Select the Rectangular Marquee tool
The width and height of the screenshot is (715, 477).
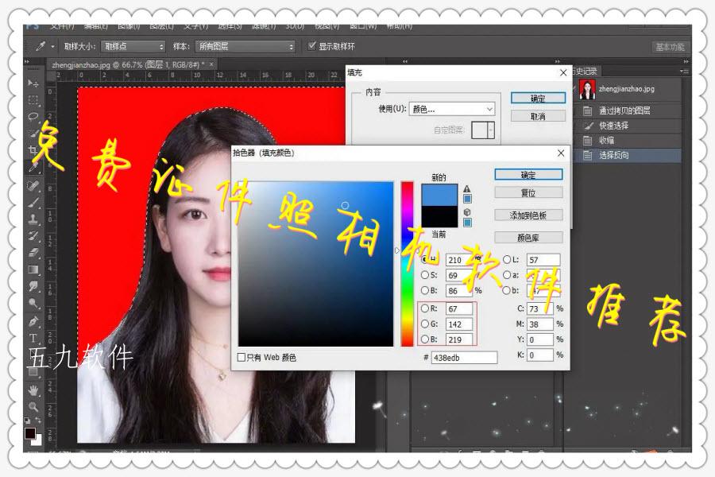point(33,100)
